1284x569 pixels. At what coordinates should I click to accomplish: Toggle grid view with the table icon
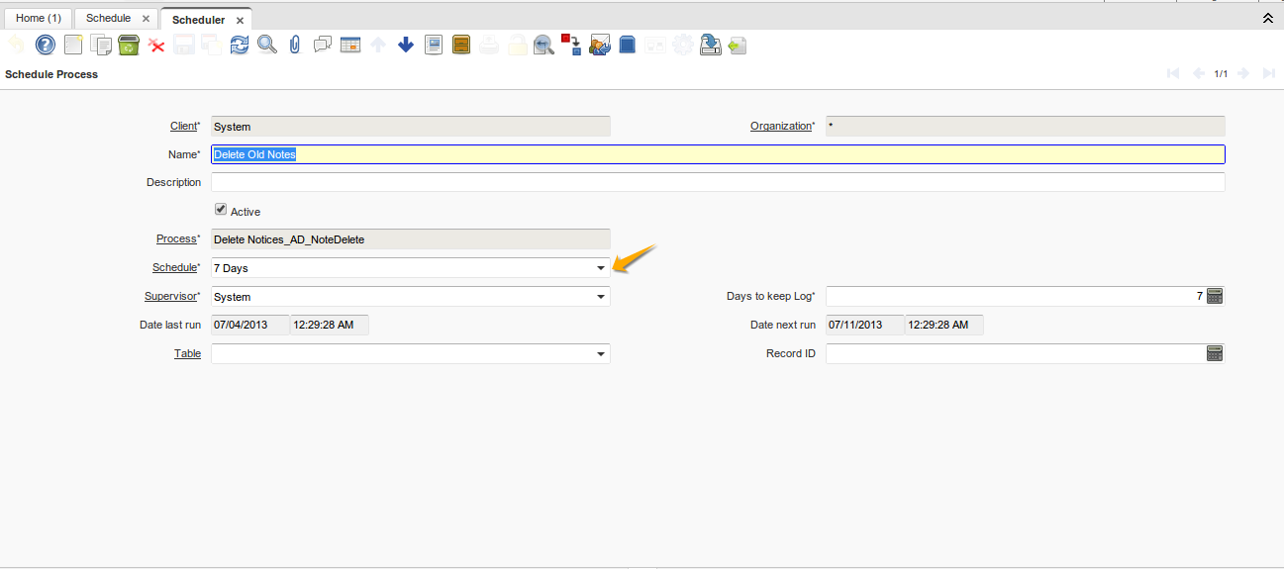click(x=349, y=45)
